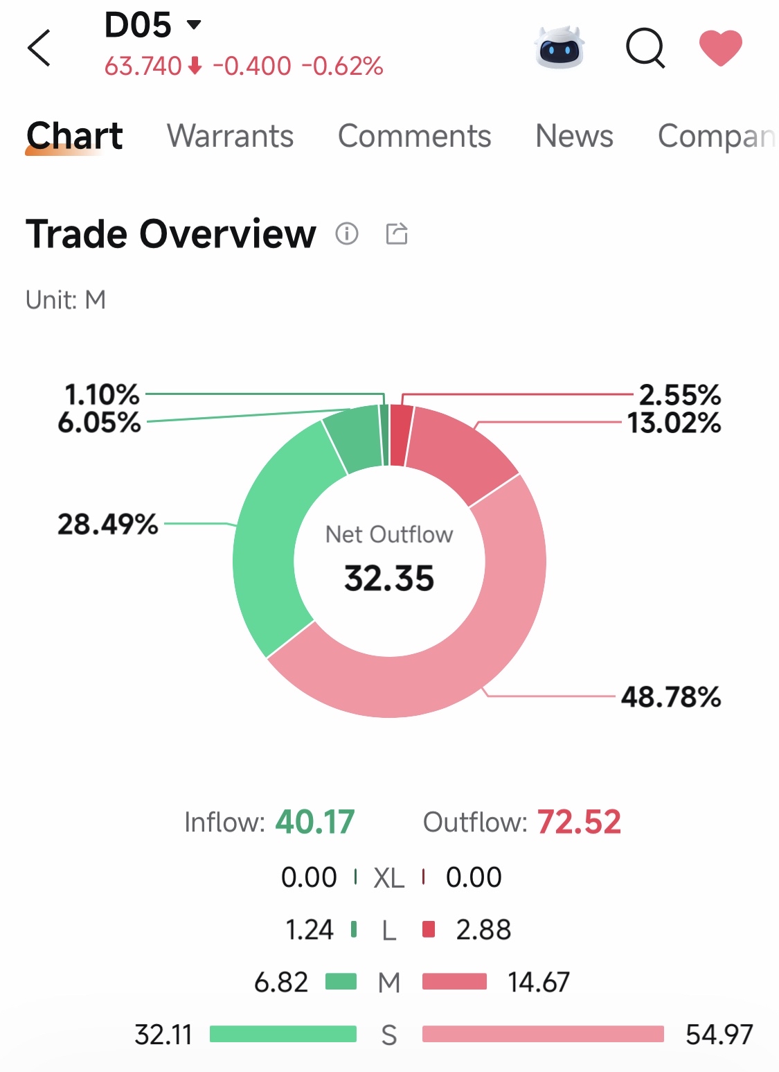Tap the 28.49% green donut segment
Screen dimensions: 779x1072
tap(267, 547)
